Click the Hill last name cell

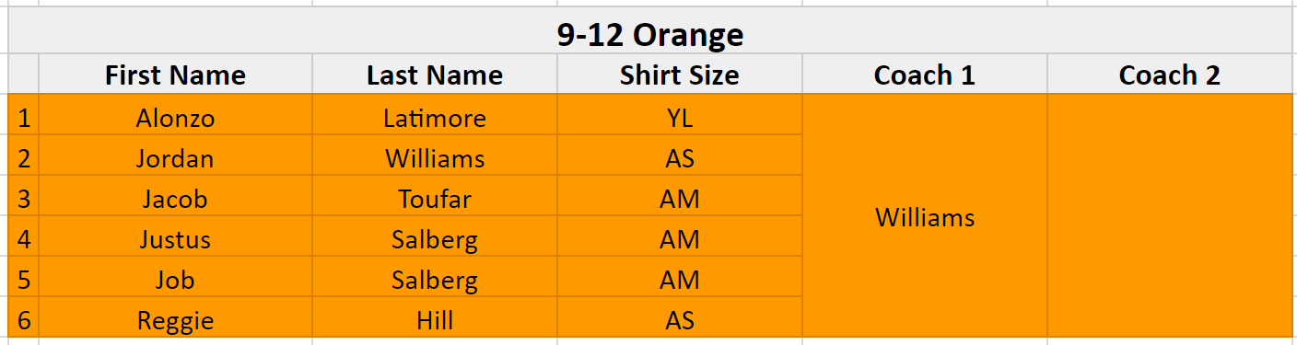[435, 320]
